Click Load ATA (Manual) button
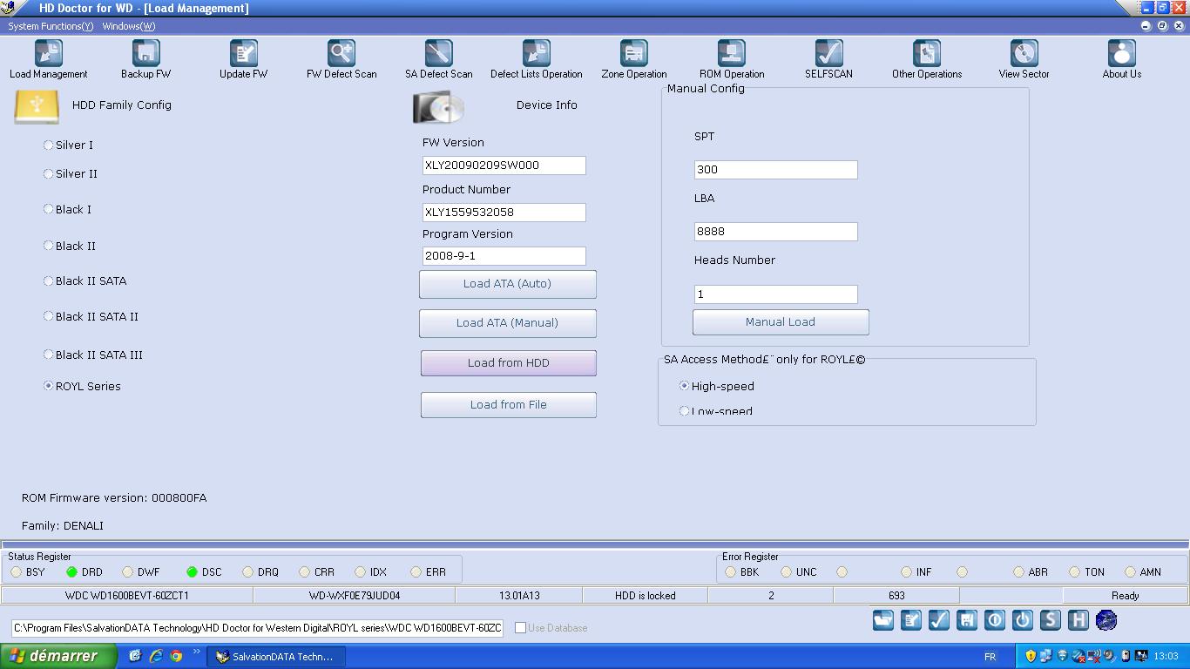The height and width of the screenshot is (669, 1190). (x=508, y=323)
